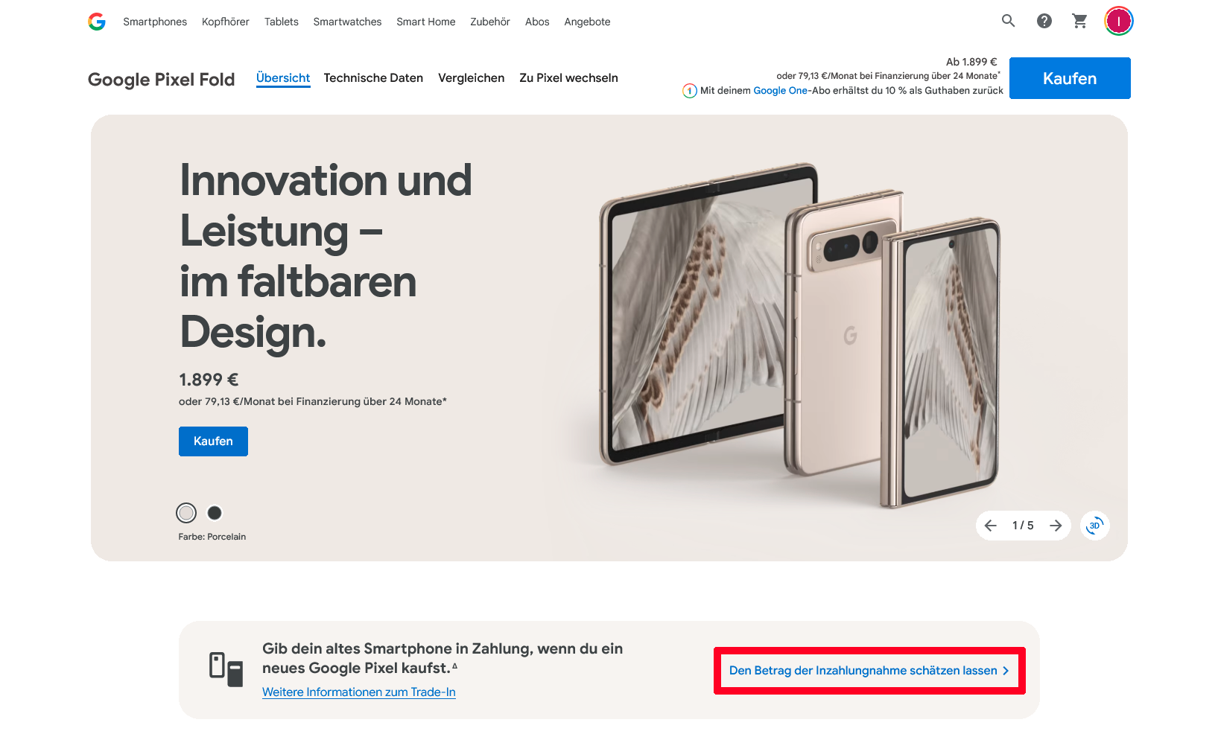
Task: Open Smartwatches menu in top navigation
Action: tap(347, 22)
